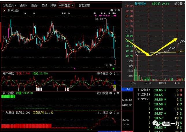Open the 预警 alert menu
The width and height of the screenshot is (186, 132).
tap(53, 5)
